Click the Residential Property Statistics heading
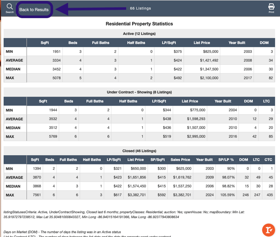Screen dimensions: 280x237 point(139,24)
